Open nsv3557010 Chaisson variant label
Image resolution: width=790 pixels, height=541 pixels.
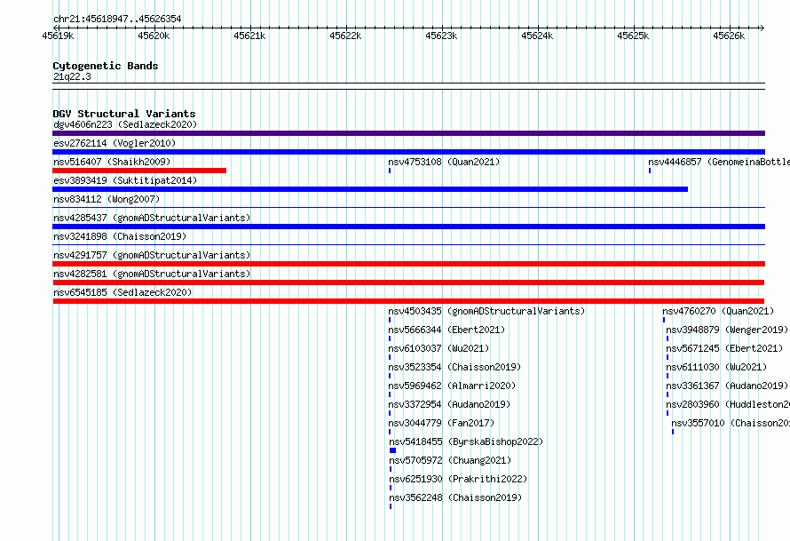tap(731, 423)
